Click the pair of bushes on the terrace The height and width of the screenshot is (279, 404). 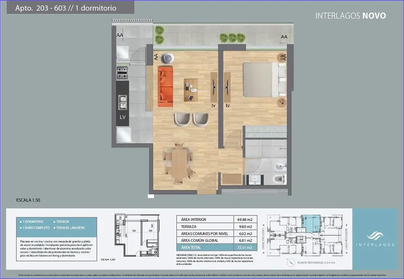point(160,35)
